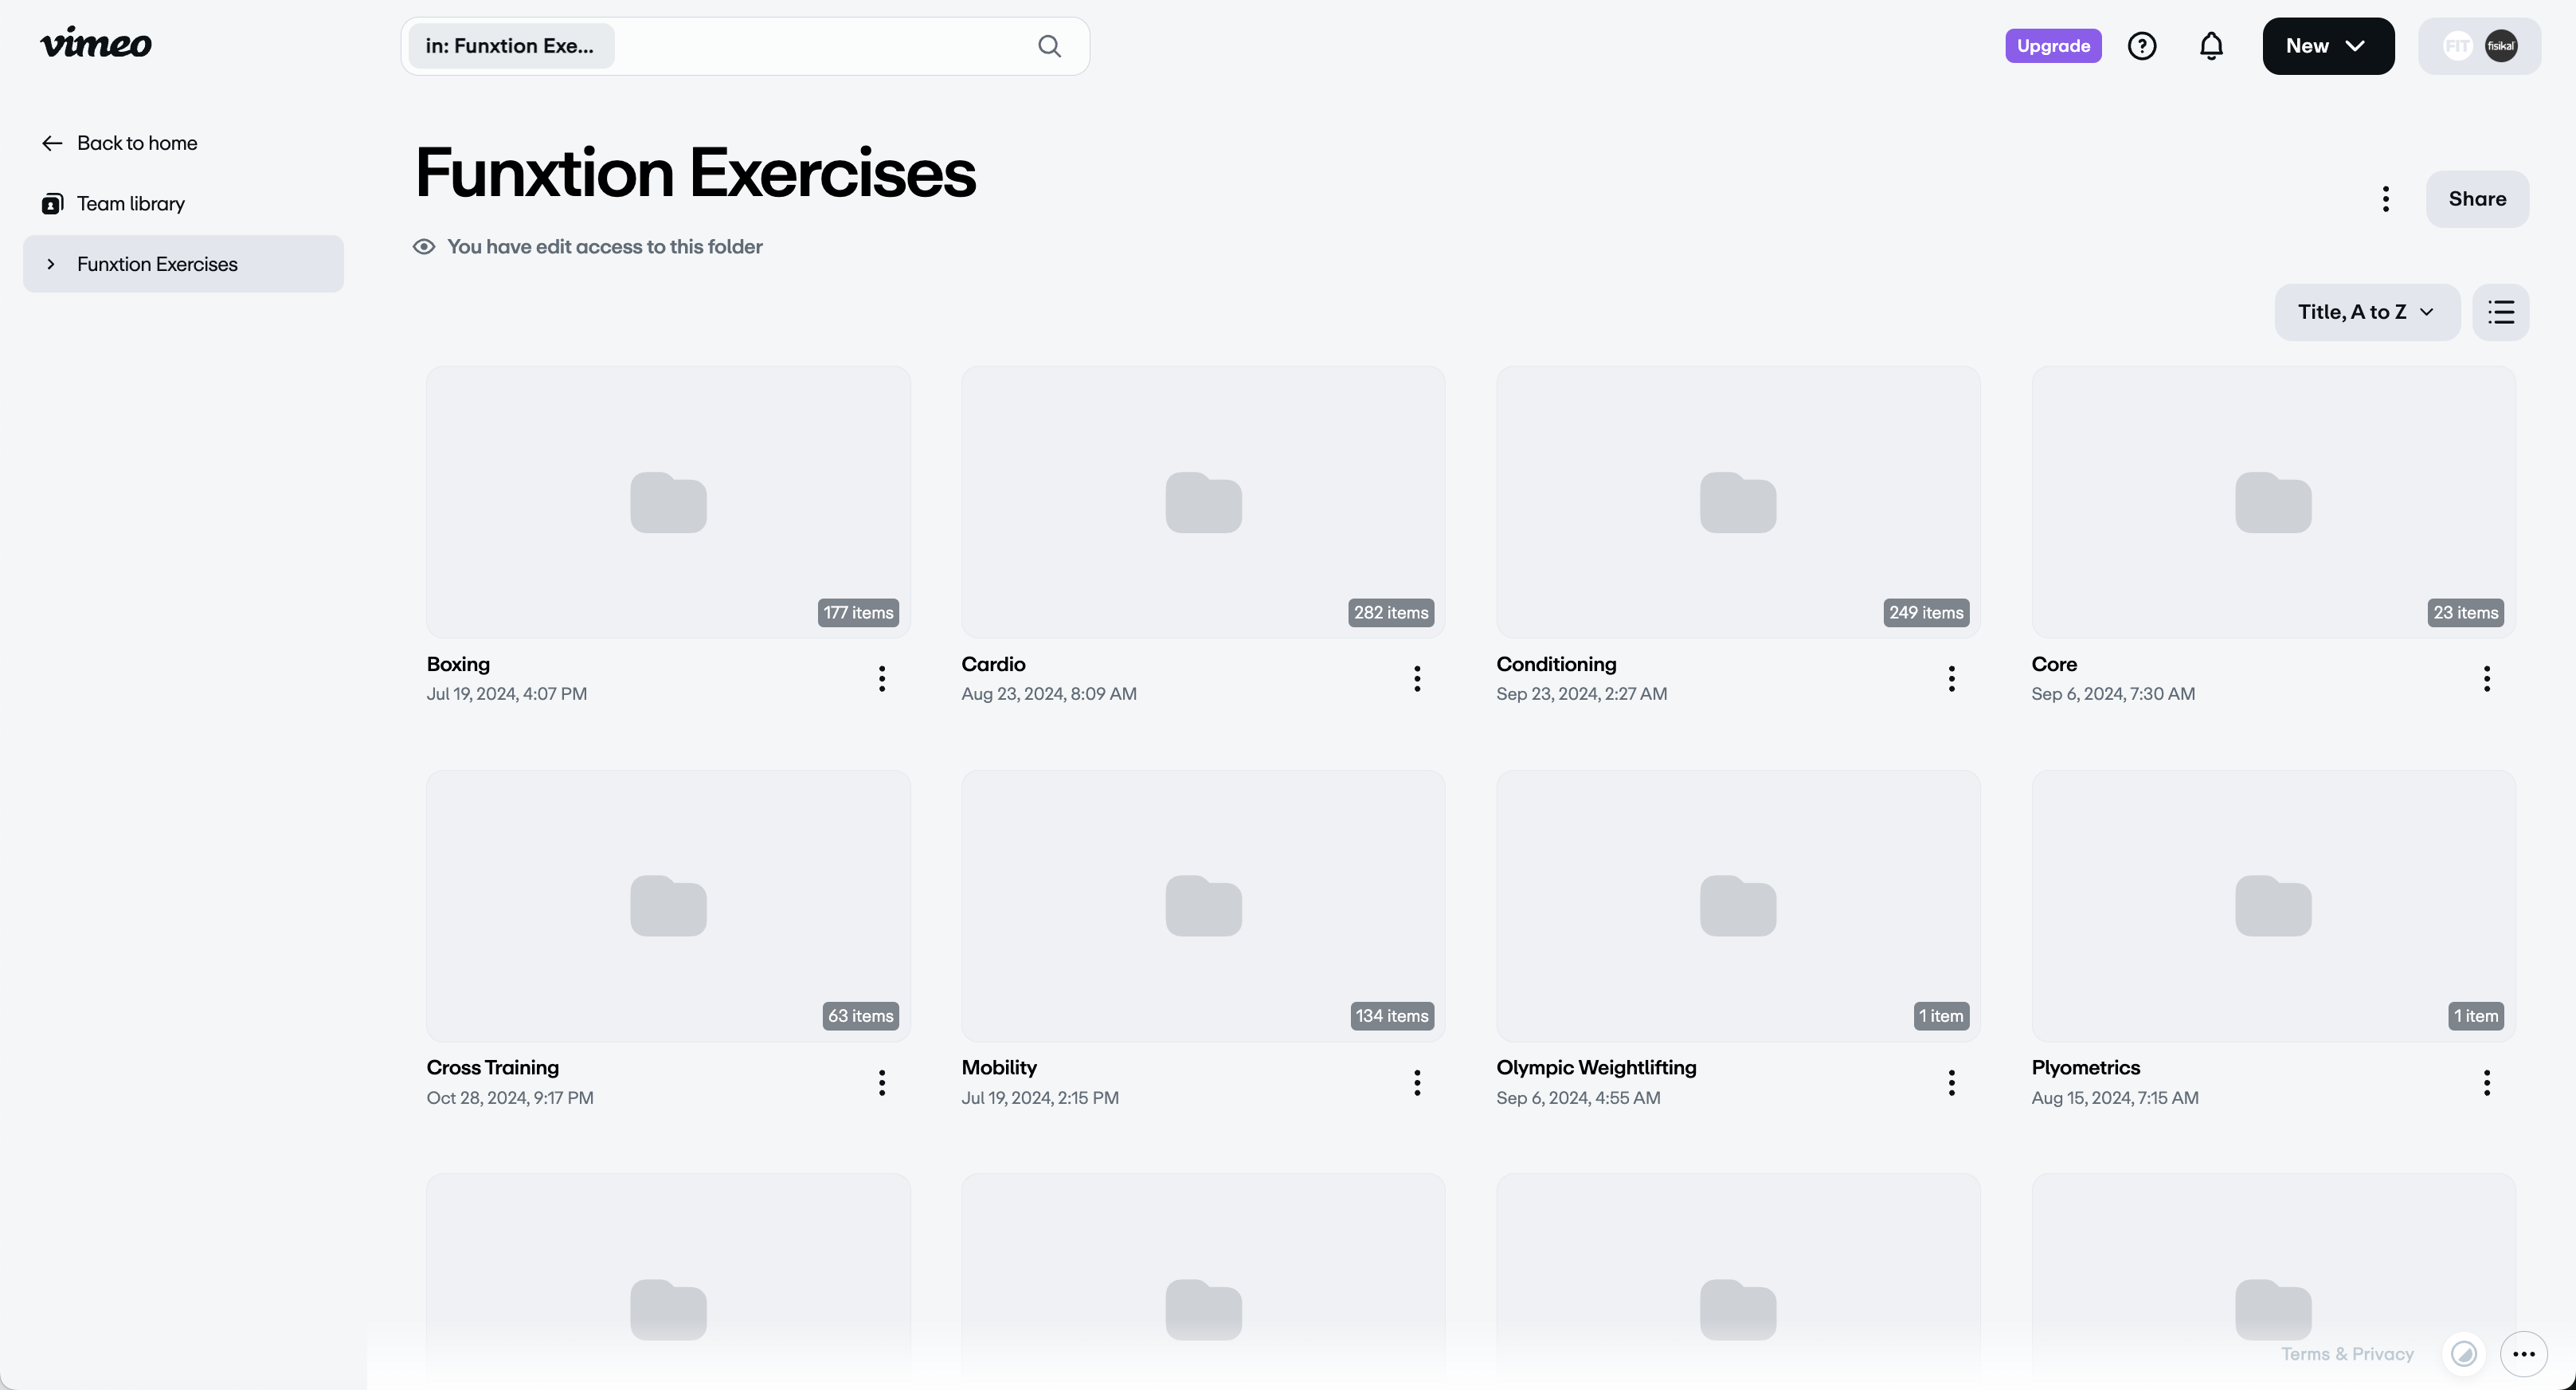Click the Core folder title

tap(2054, 665)
